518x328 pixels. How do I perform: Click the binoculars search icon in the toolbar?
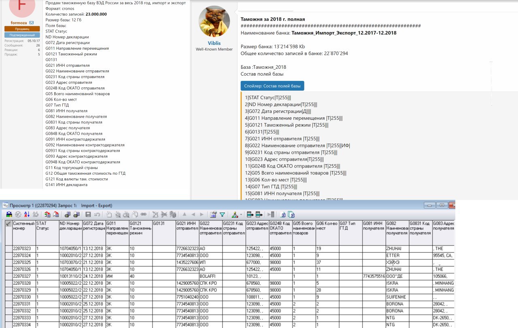(x=9, y=214)
